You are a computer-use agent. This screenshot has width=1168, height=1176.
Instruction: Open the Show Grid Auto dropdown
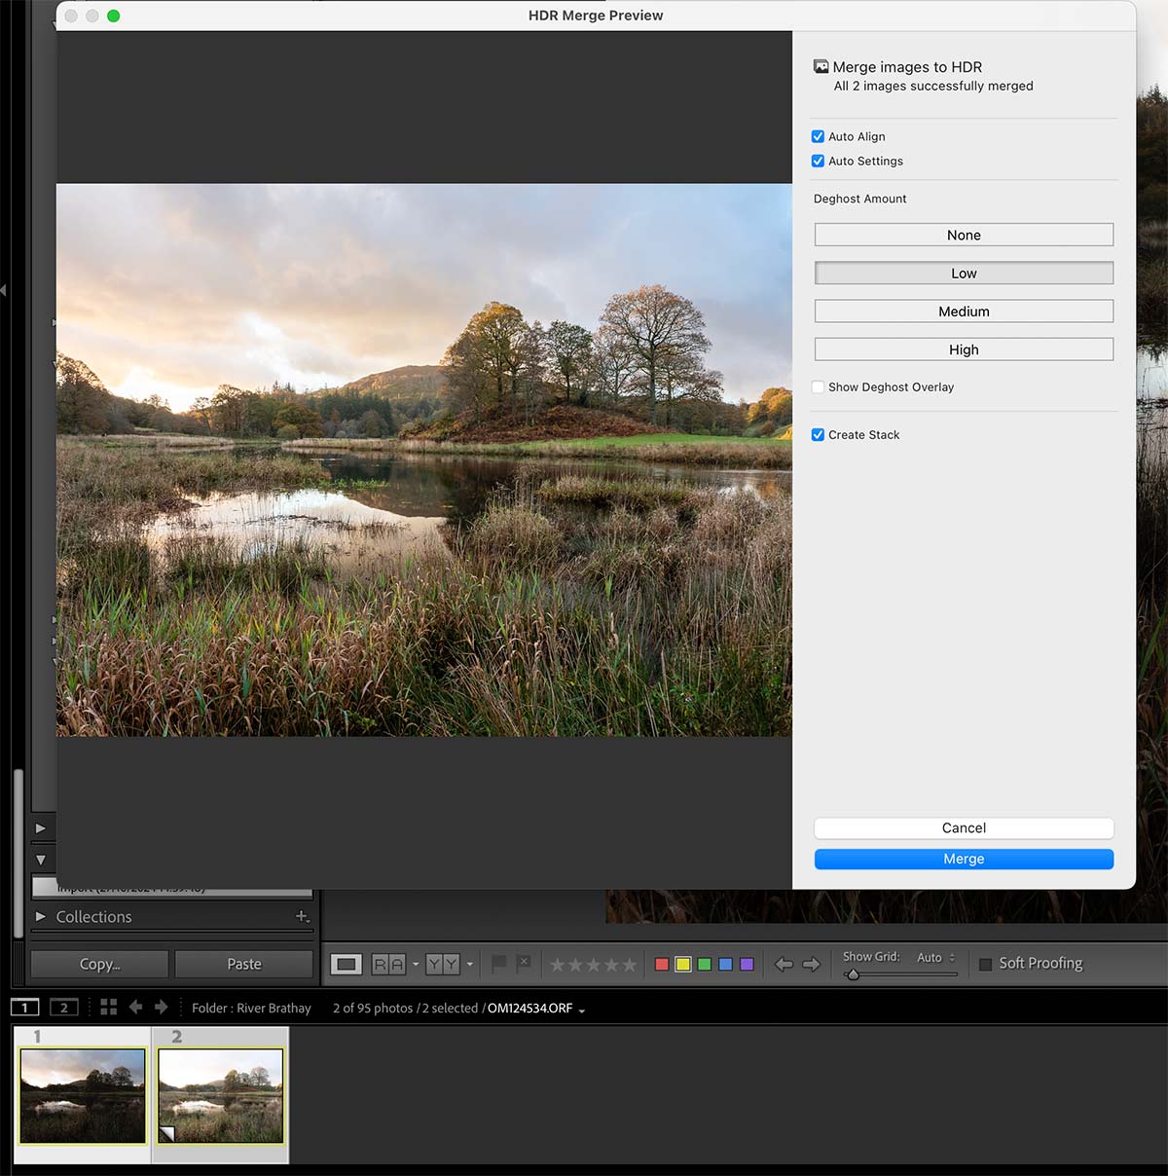(x=935, y=957)
